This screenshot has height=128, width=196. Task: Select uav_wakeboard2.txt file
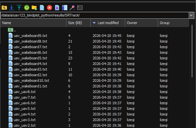tap(30, 75)
